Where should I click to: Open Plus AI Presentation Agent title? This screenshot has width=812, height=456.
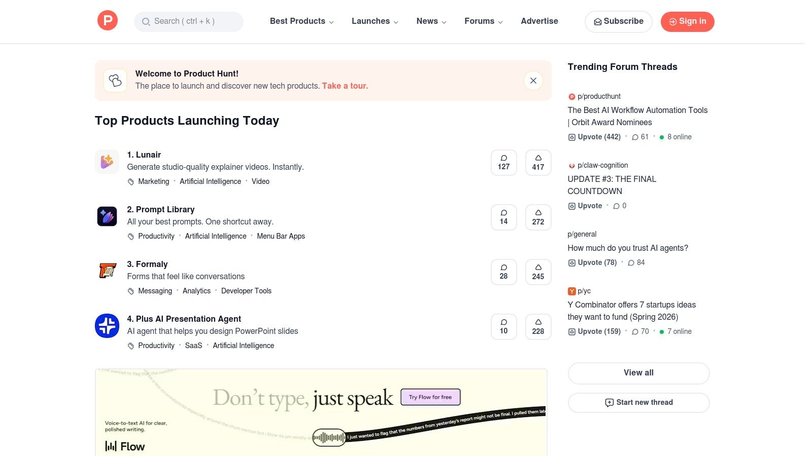tap(184, 319)
